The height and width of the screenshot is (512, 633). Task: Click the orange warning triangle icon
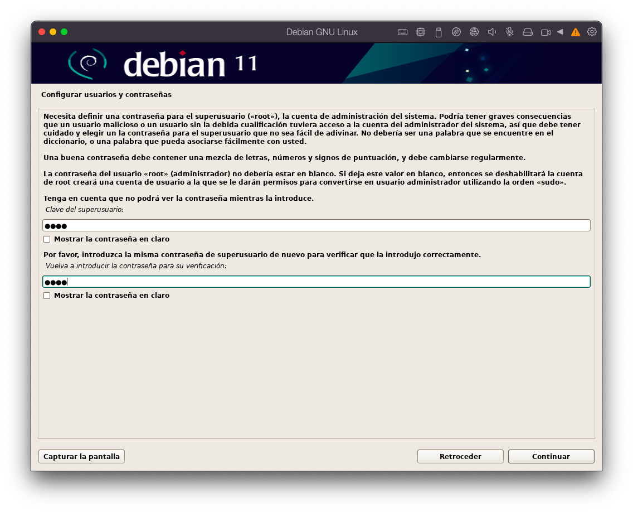[576, 32]
